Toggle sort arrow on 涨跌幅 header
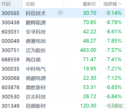This screenshot has height=110, width=126. pos(120,4)
